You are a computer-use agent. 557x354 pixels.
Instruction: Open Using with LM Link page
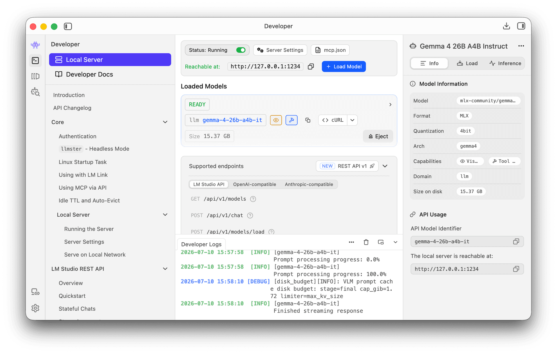(x=83, y=175)
